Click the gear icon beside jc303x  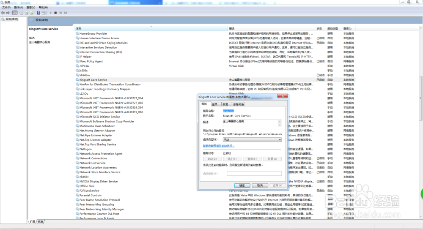point(77,70)
